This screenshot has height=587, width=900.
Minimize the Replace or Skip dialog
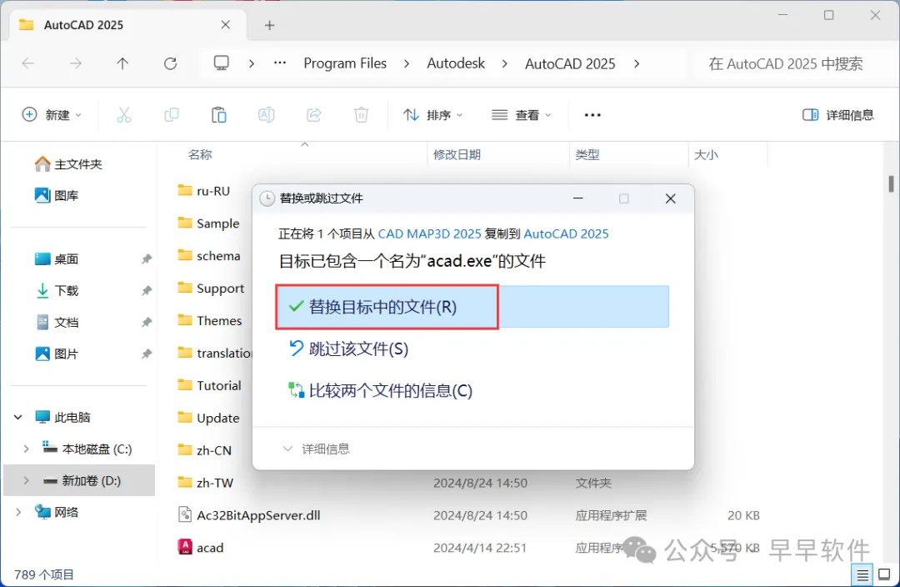click(x=578, y=198)
